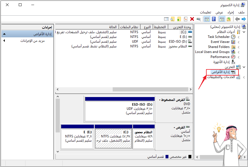Sort by النوع column header
The width and height of the screenshot is (248, 167).
147,27
